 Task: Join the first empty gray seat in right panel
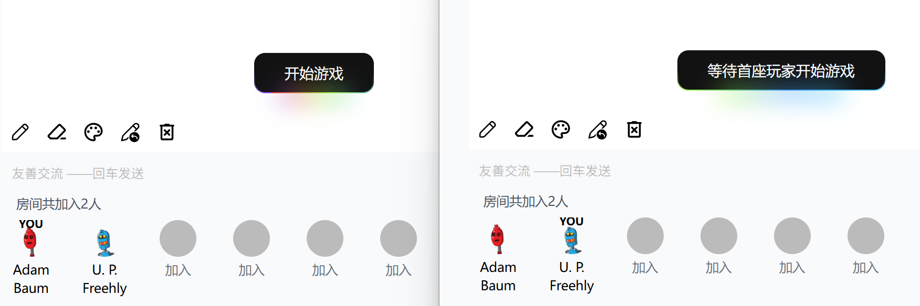645,236
